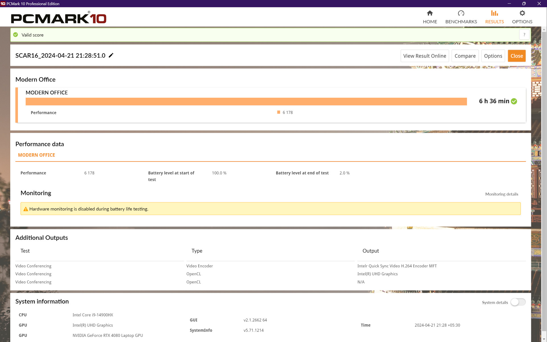547x342 pixels.
Task: Click the orange performance legend swatch
Action: [279, 112]
